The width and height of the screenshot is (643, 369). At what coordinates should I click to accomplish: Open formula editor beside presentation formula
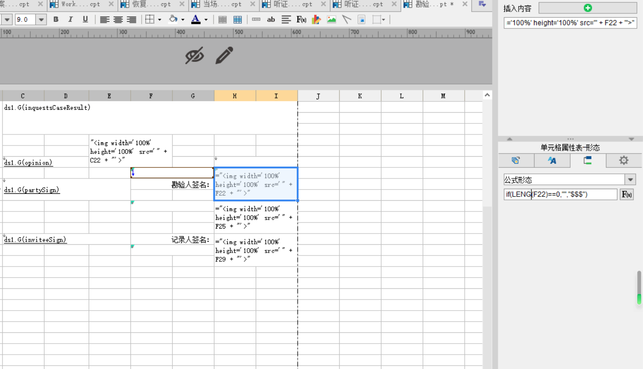click(626, 194)
